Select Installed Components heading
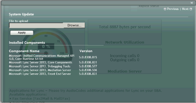 click(x=27, y=43)
